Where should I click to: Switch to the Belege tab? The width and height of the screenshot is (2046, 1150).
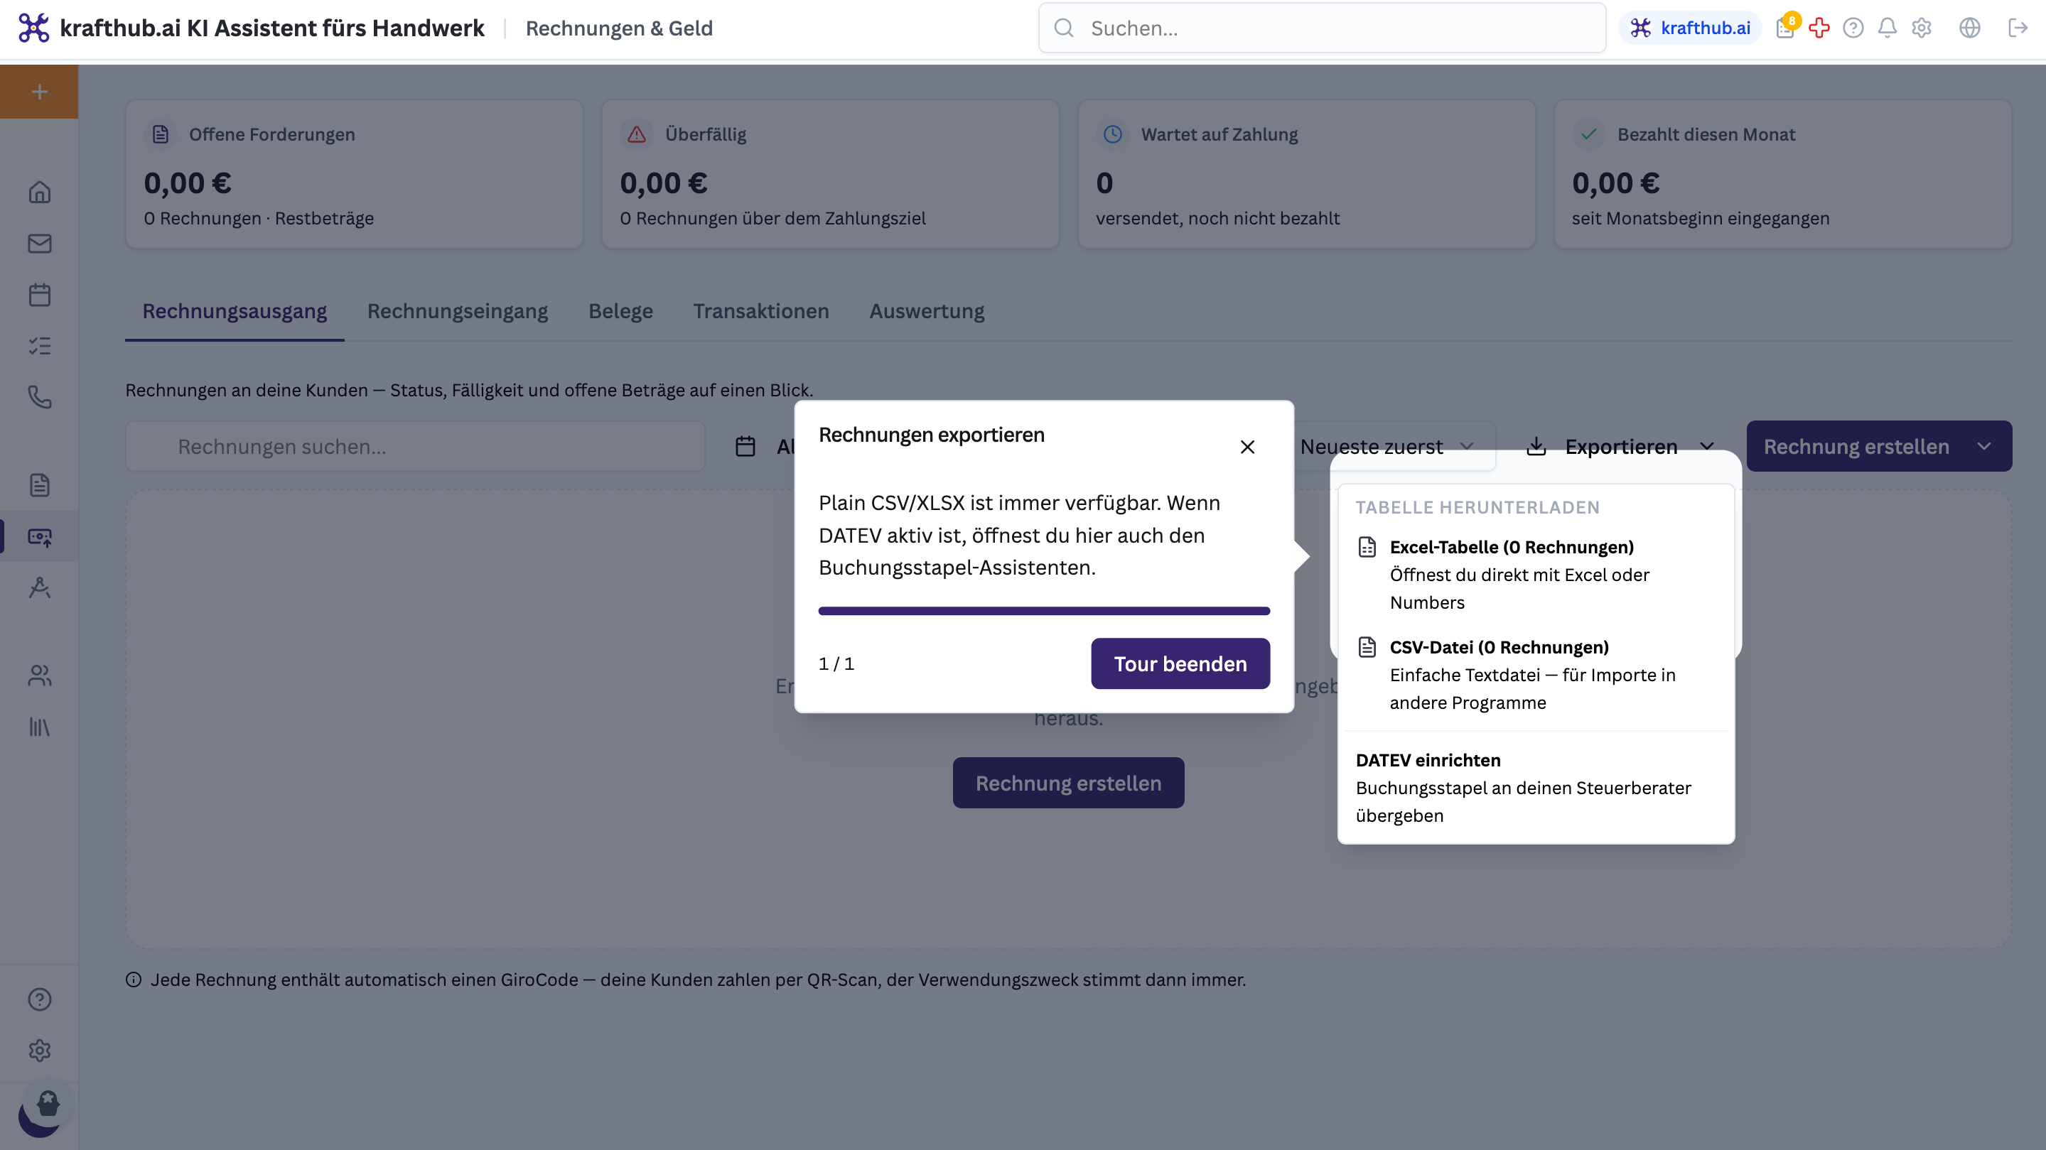click(x=620, y=311)
